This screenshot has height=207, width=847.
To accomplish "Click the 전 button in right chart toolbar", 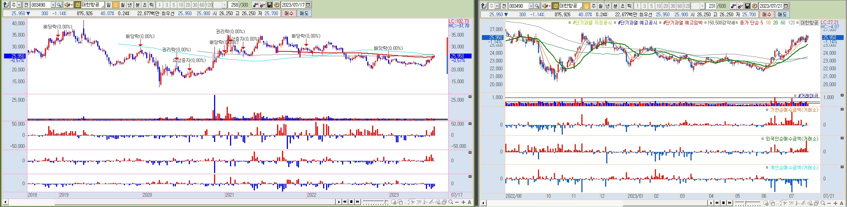I will pos(504,6).
